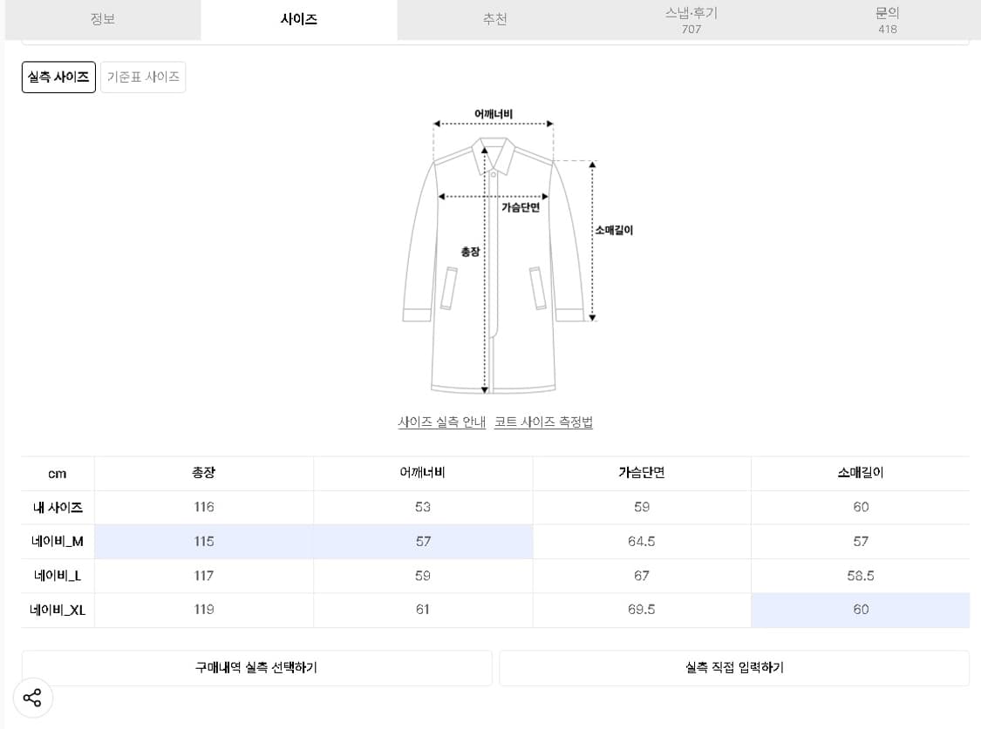Click the 내 사이즈 row label
The height and width of the screenshot is (729, 981).
[57, 507]
